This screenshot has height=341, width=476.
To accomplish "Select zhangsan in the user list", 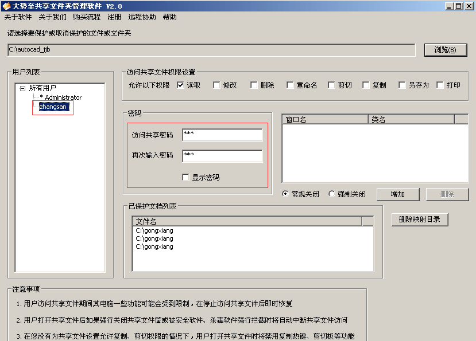I will [53, 107].
